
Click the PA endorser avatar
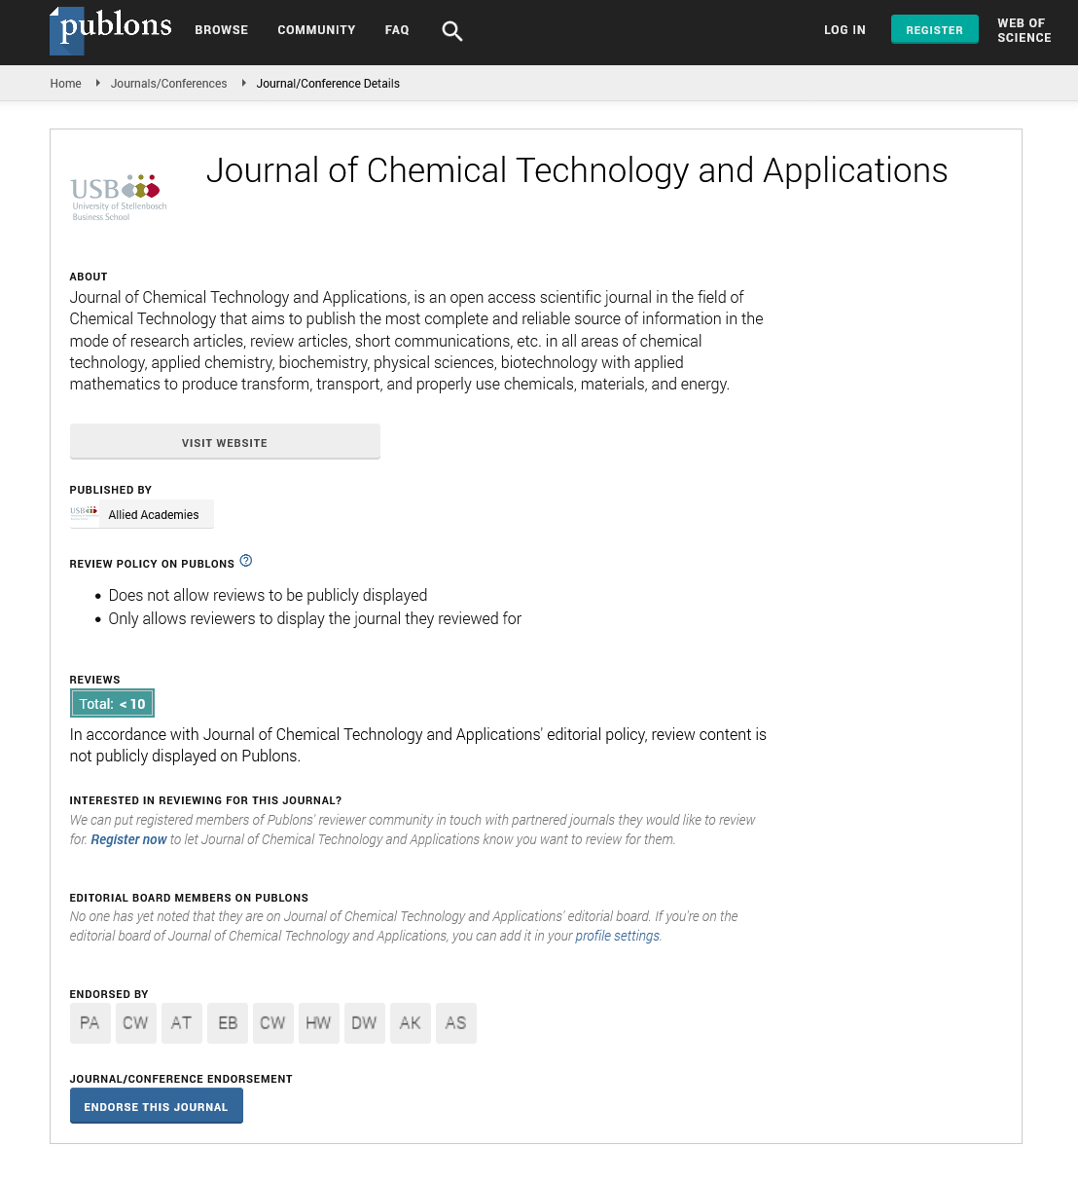(x=90, y=1023)
